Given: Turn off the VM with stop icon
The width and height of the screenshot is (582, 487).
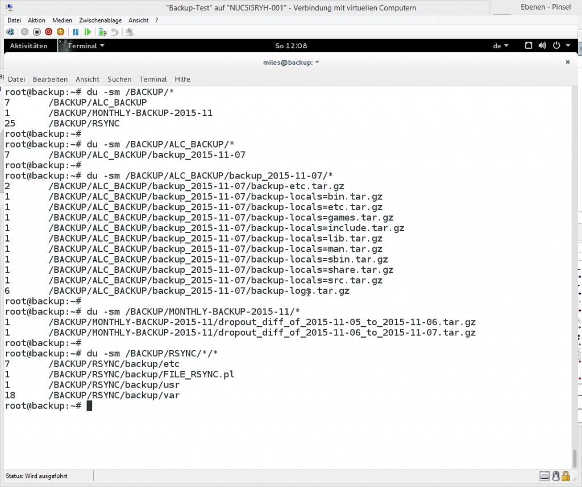Looking at the screenshot, I should coord(37,32).
